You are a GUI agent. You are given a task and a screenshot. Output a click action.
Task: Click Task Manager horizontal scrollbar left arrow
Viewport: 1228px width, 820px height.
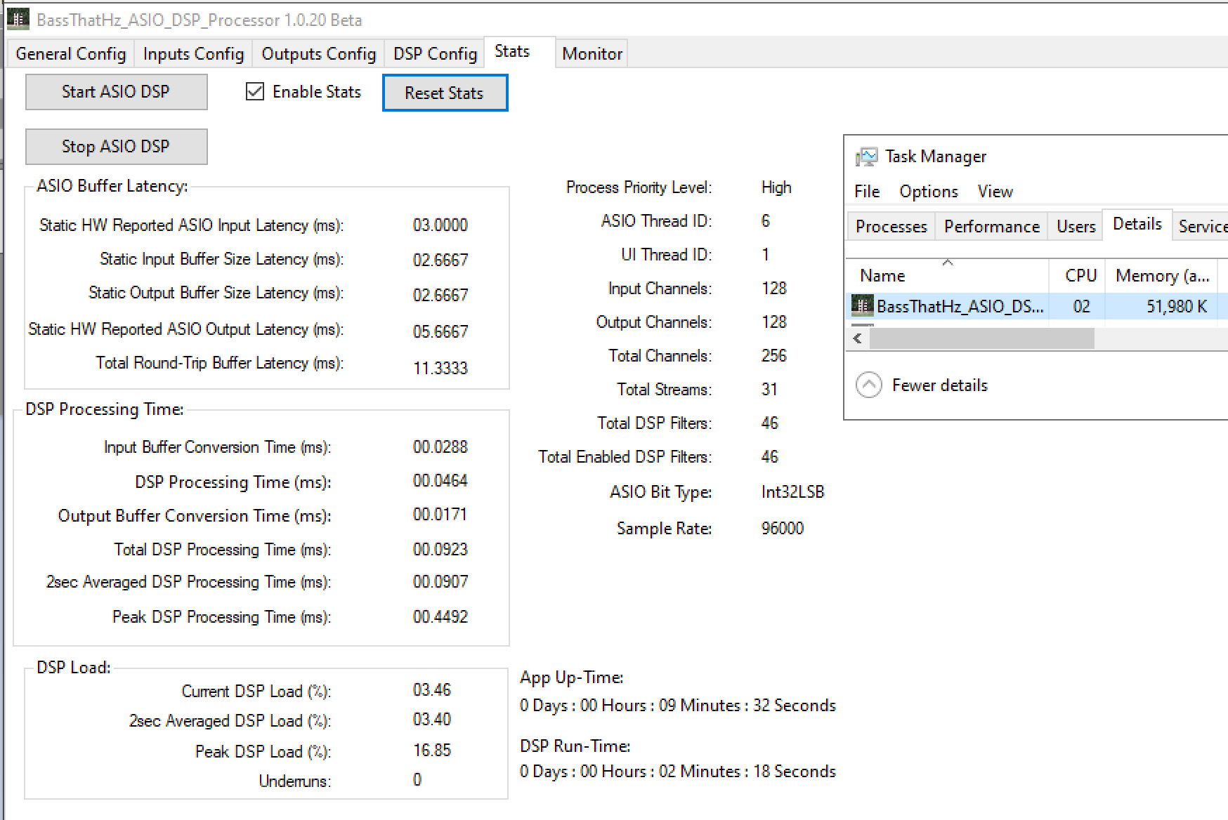(858, 338)
